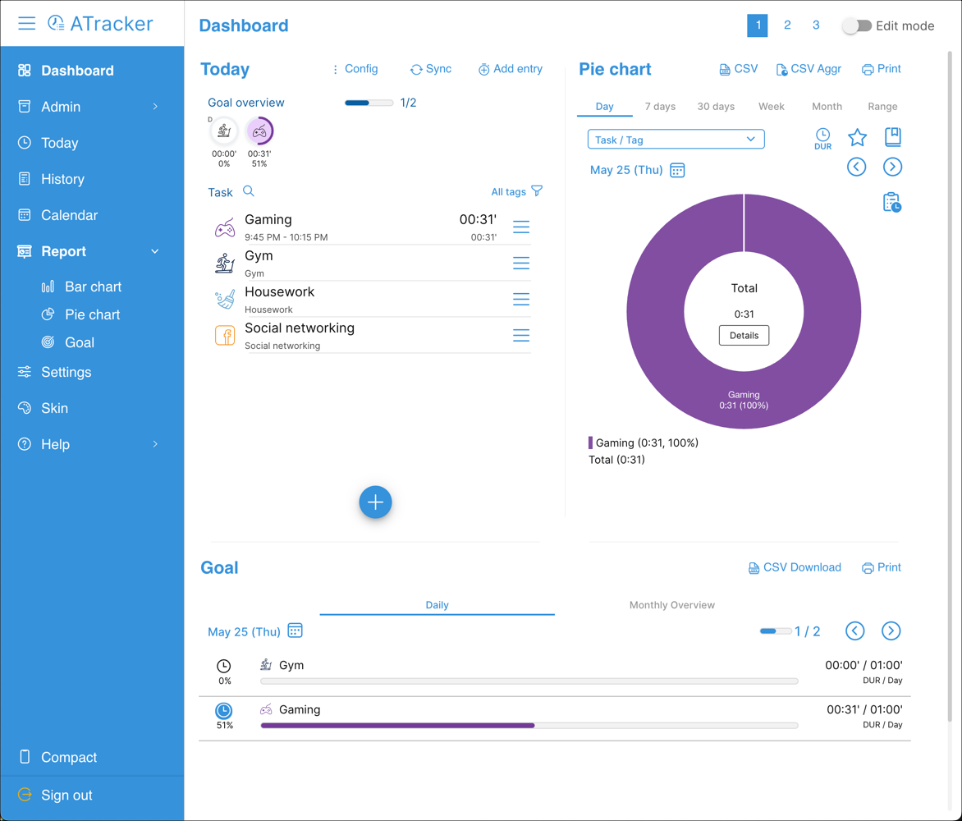962x821 pixels.
Task: Click the Details button in the donut chart
Action: point(744,336)
